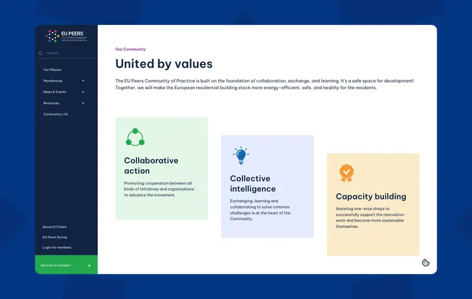
Task: Select the Collective intelligence heading
Action: point(253,183)
